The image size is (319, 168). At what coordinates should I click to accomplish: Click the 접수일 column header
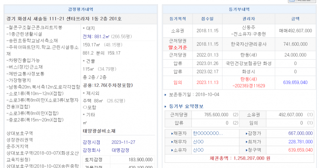pyautogui.click(x=207, y=19)
